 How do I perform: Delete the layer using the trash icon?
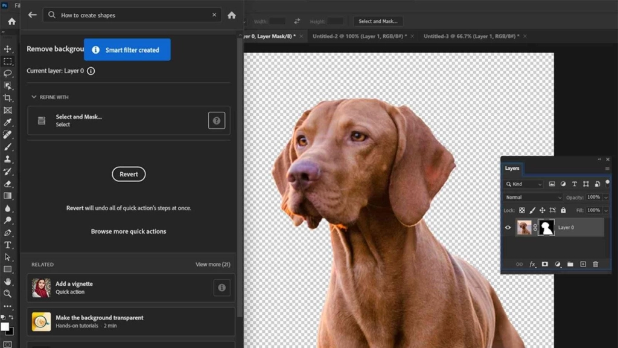click(596, 263)
